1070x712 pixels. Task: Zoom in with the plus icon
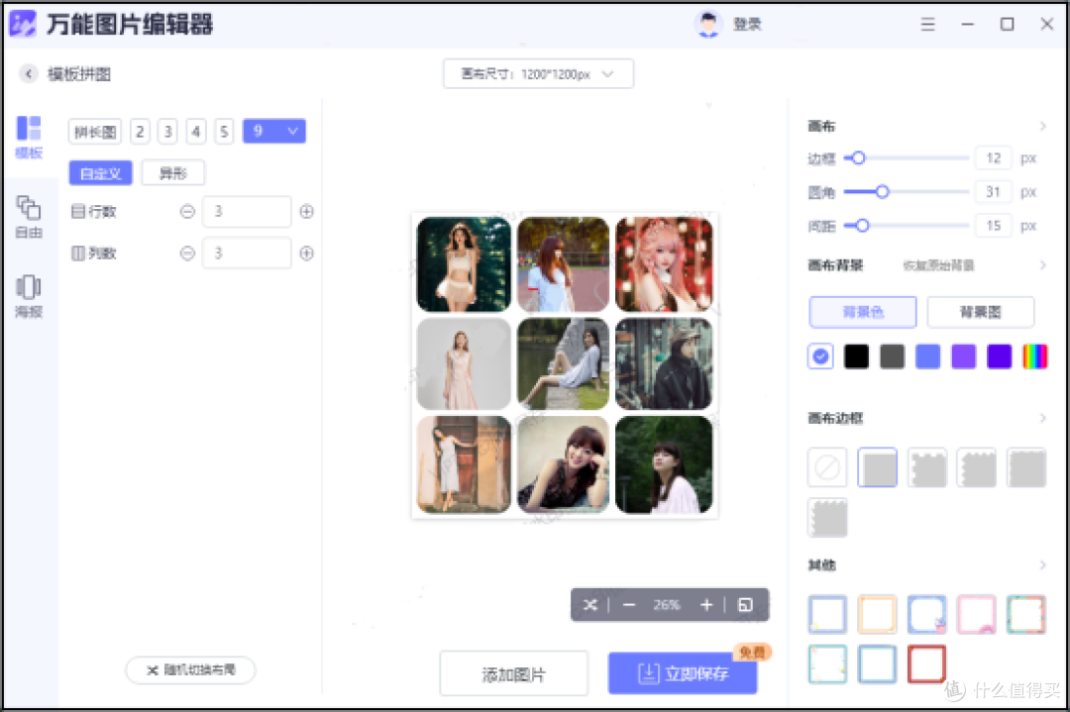[x=706, y=604]
